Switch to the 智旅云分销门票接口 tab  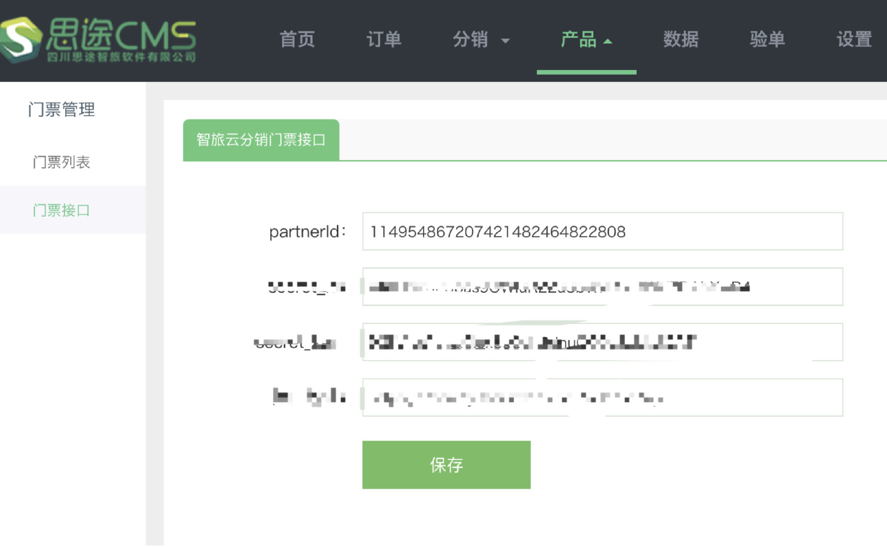pyautogui.click(x=261, y=140)
